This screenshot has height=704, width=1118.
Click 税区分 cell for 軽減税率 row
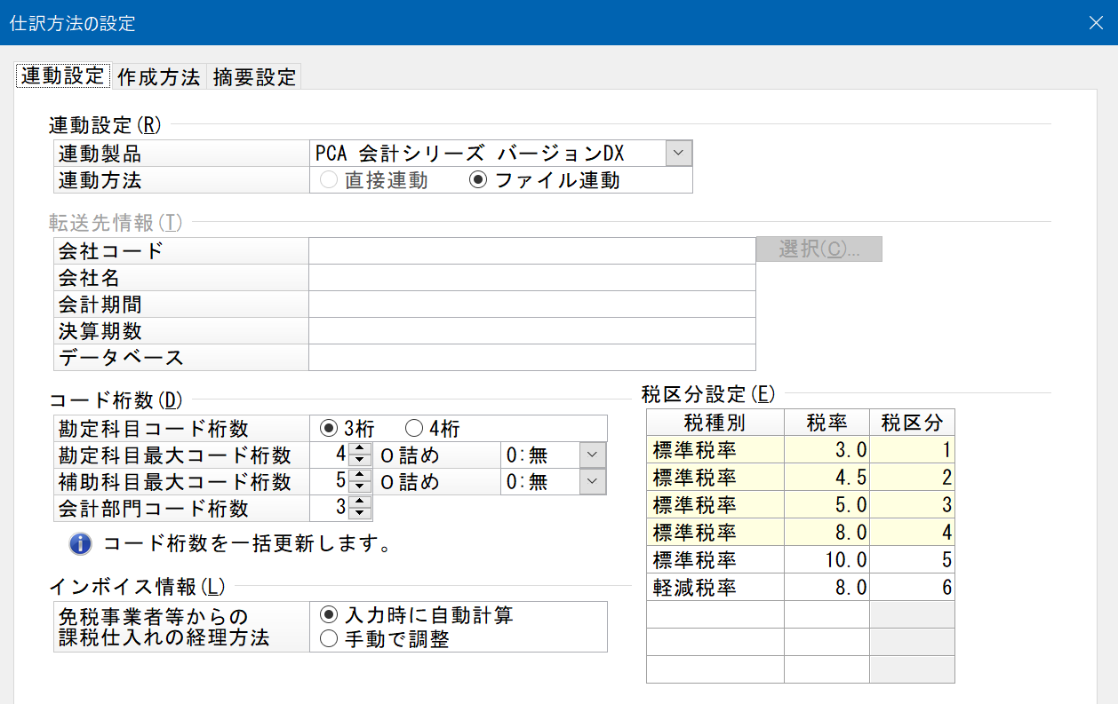click(912, 588)
